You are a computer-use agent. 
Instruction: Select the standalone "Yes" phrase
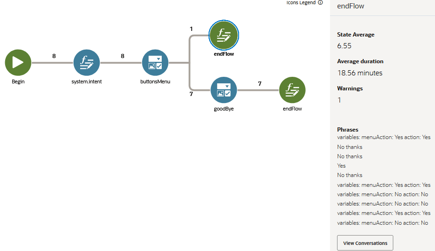(x=341, y=166)
